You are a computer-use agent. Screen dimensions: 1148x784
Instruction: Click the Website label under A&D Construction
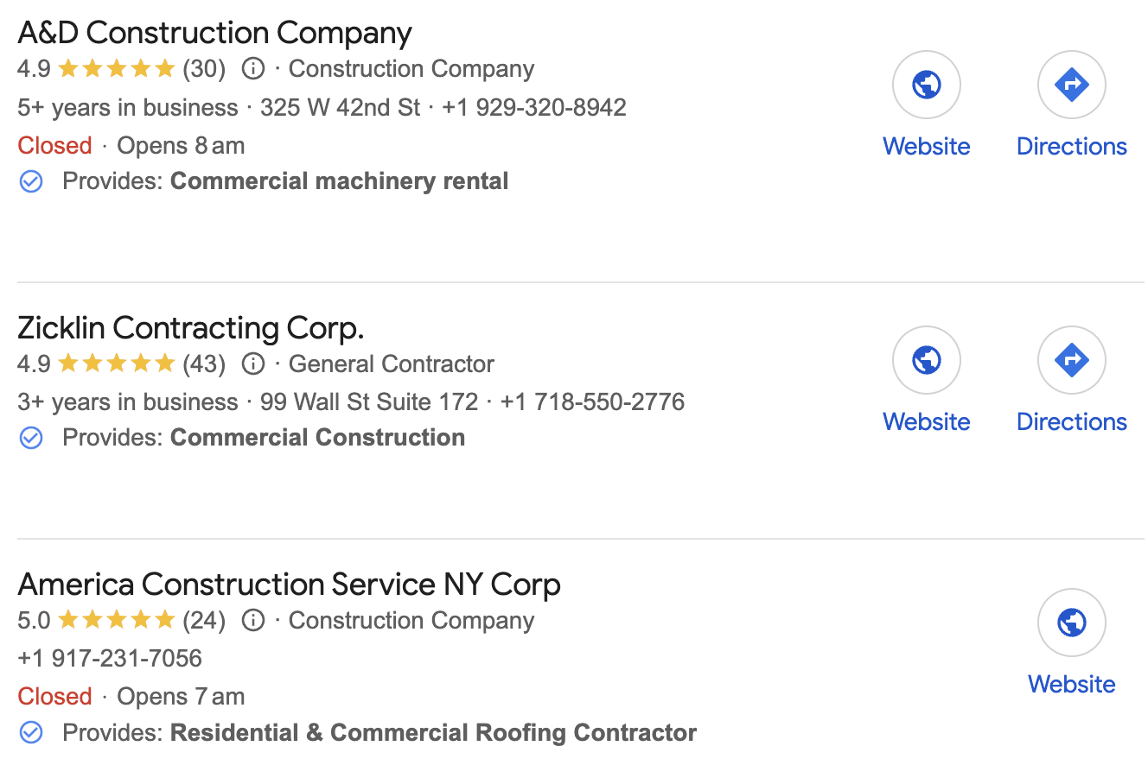coord(927,146)
